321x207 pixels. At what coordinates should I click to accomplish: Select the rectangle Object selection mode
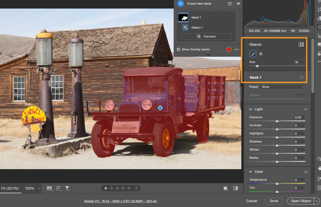(261, 54)
